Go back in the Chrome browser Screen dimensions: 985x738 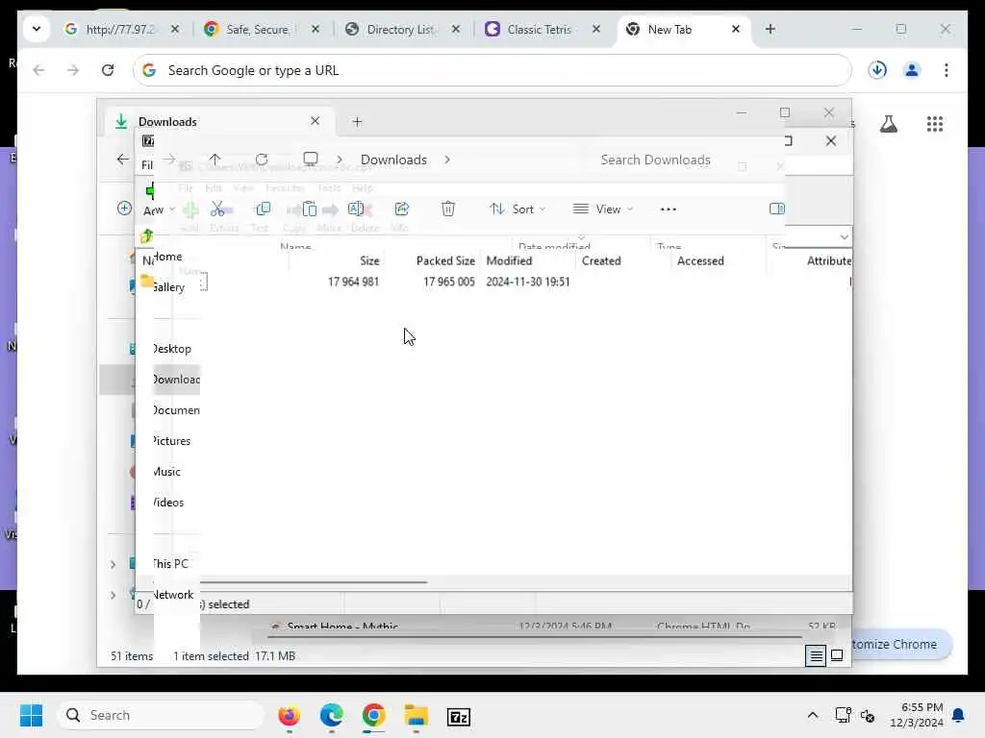pyautogui.click(x=38, y=70)
